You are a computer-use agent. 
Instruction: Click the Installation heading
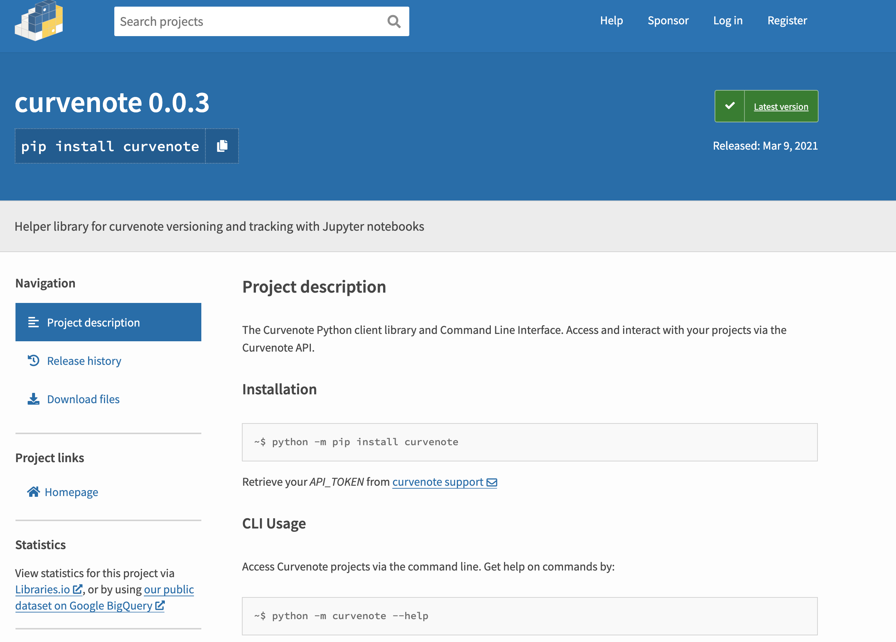click(x=279, y=389)
